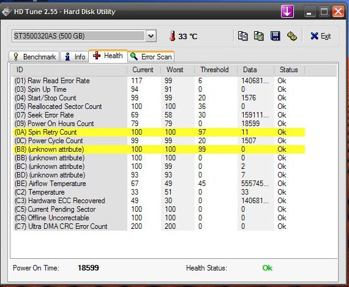Select the Health tab
Screen dimensions: 349x287
click(108, 56)
